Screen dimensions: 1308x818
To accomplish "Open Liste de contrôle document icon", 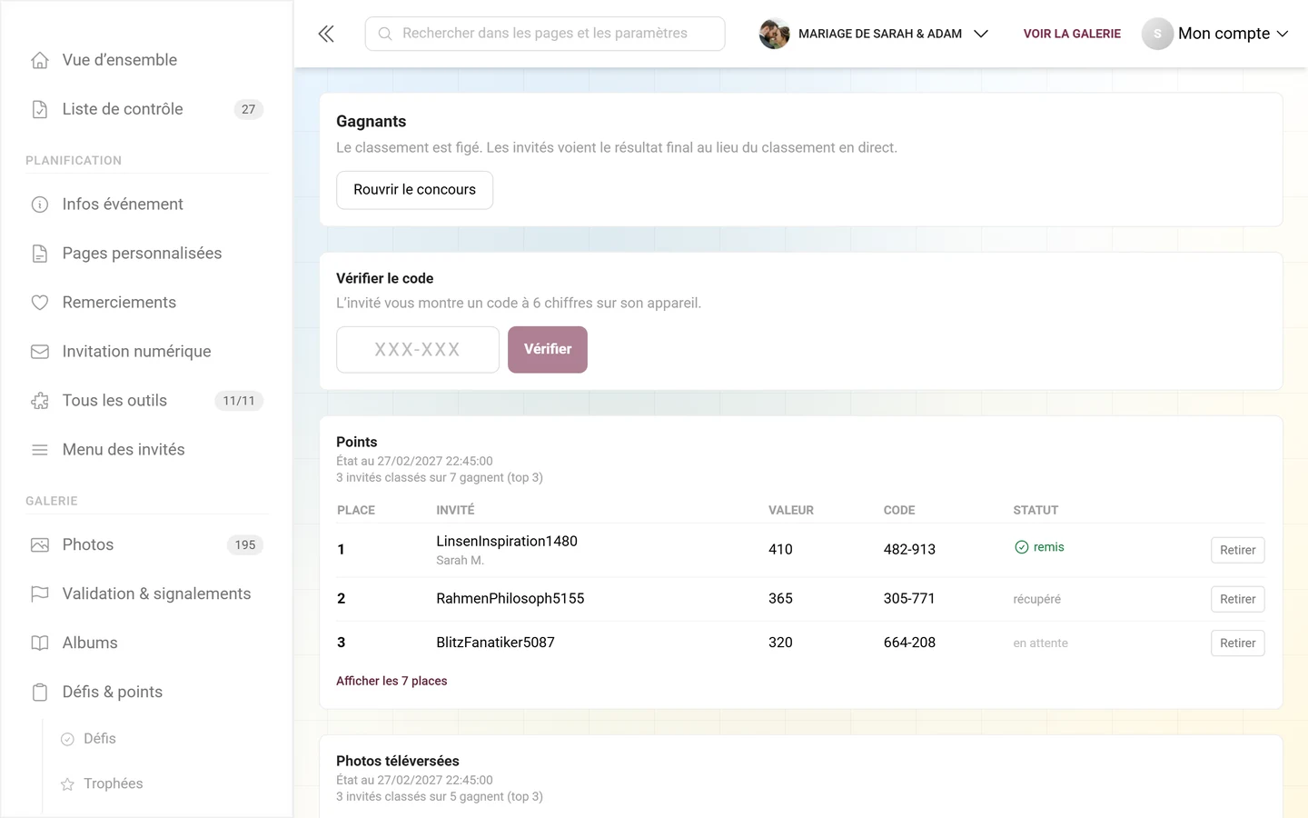I will click(x=40, y=109).
